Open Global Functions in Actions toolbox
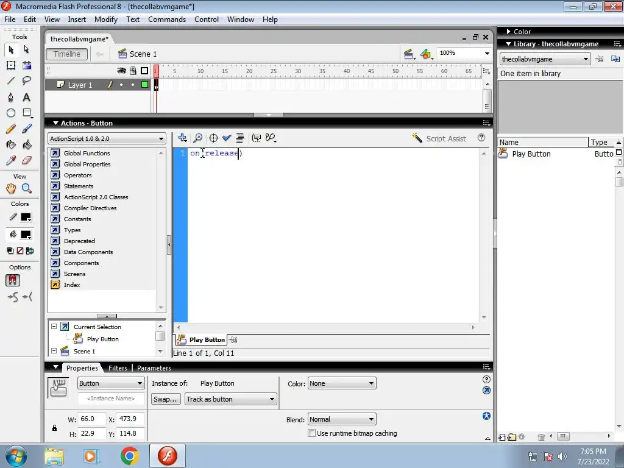Viewport: 624px width, 468px height. pos(87,153)
